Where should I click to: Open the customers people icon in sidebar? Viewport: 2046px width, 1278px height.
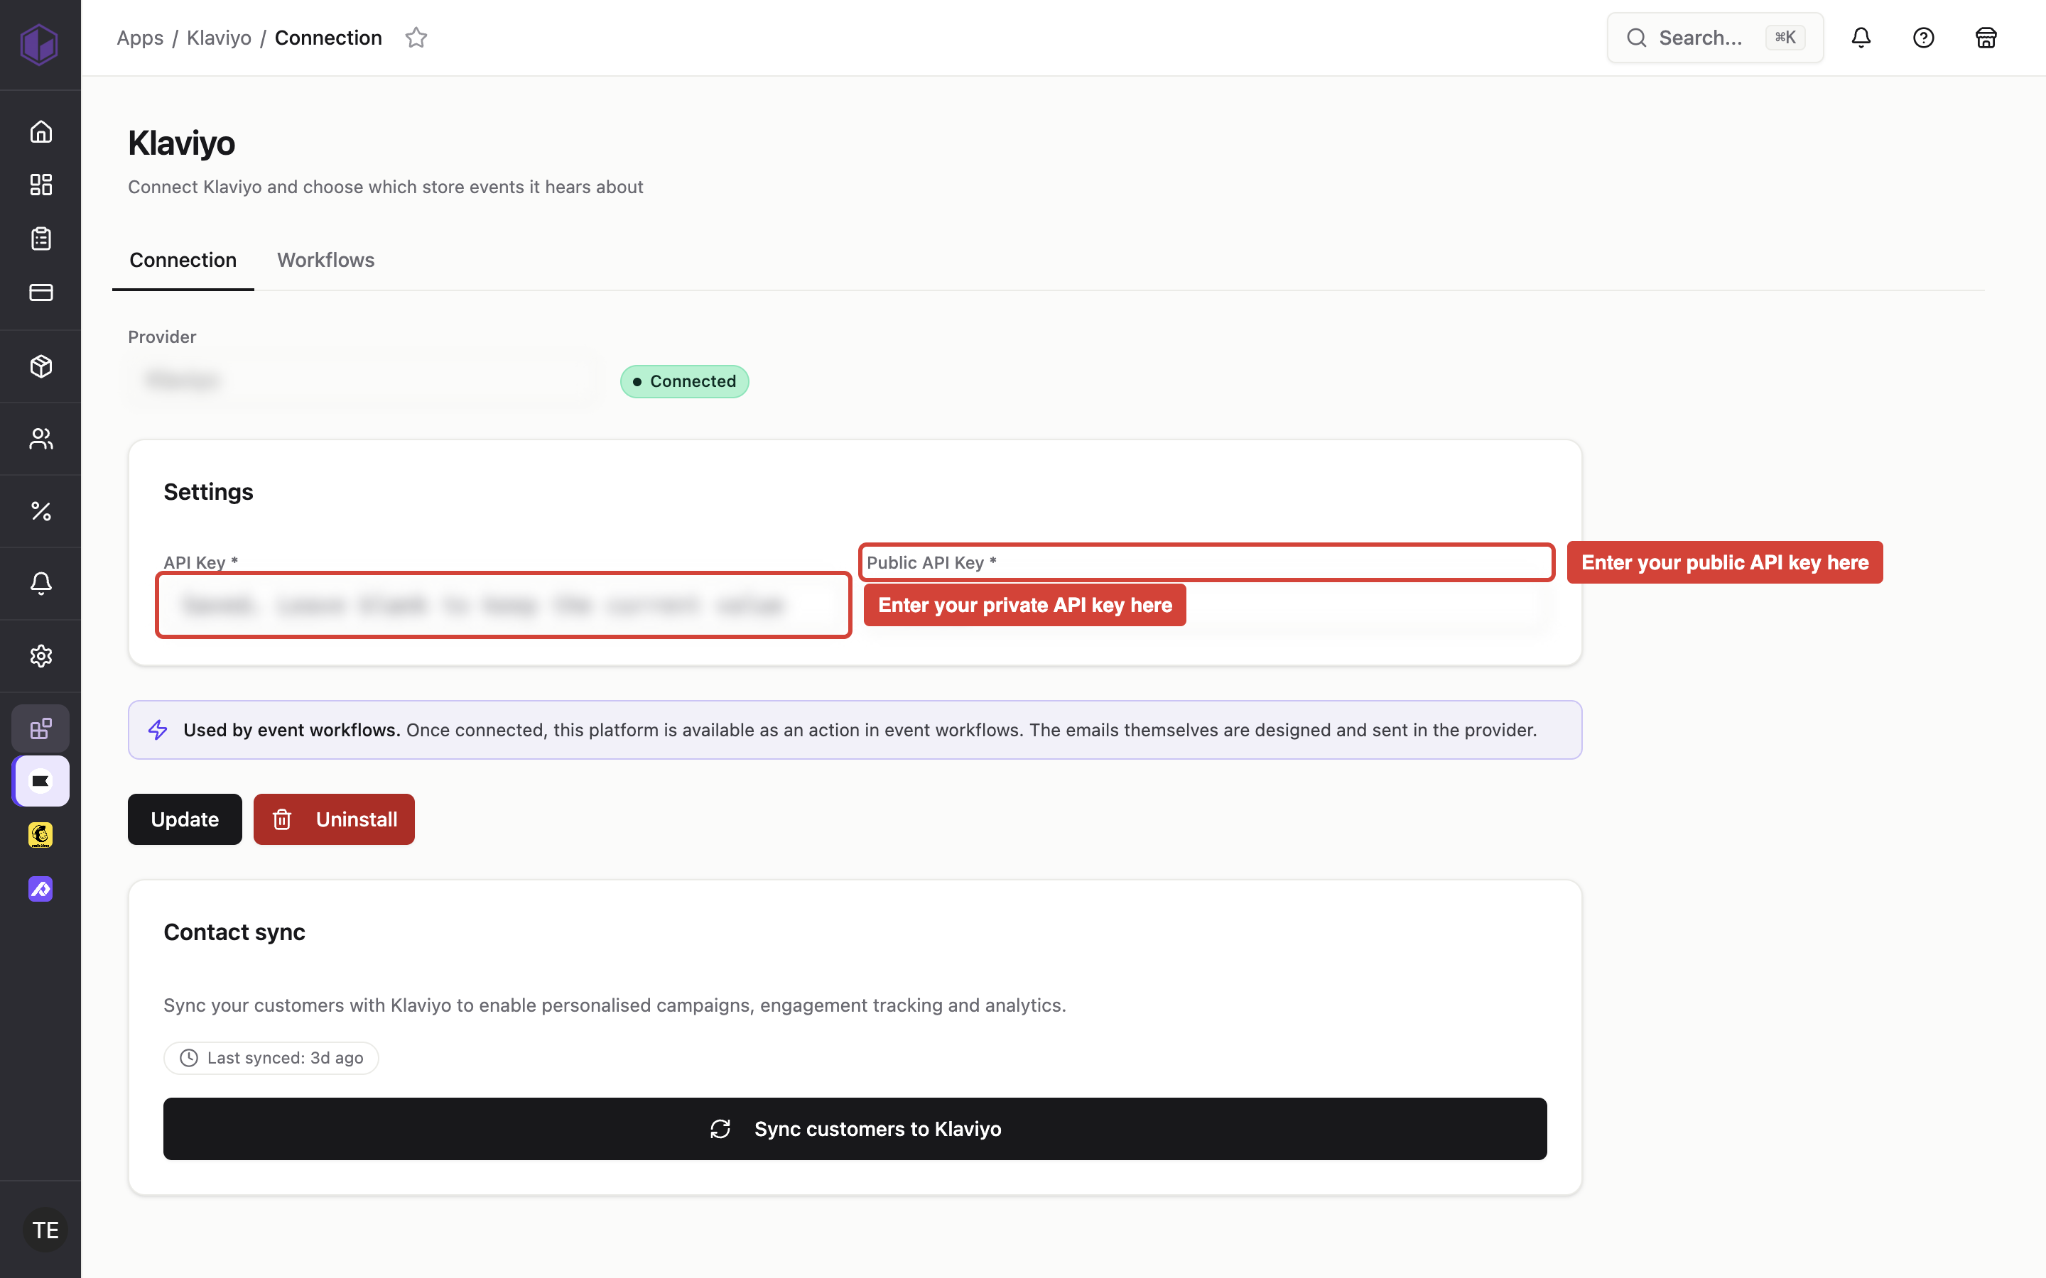click(x=40, y=439)
